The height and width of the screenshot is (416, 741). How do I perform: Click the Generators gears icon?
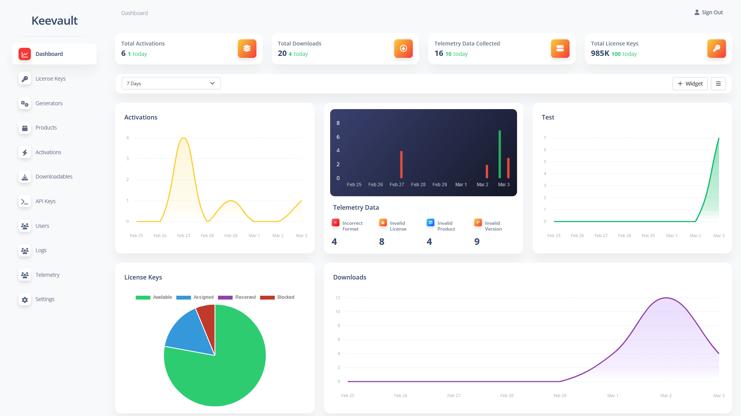click(x=25, y=103)
